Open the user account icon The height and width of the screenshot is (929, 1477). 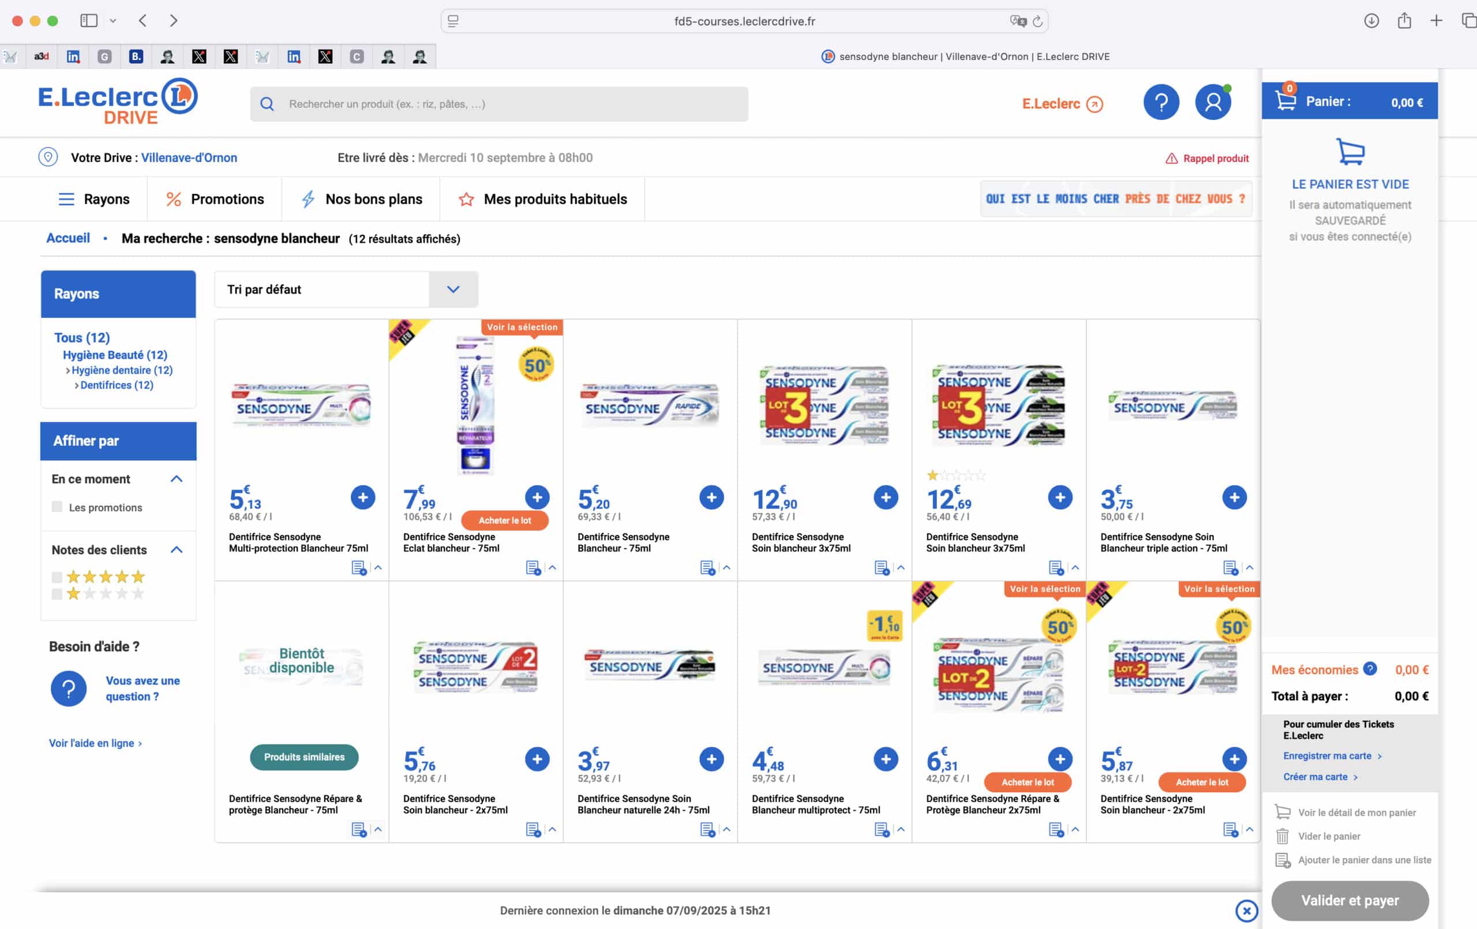point(1213,103)
